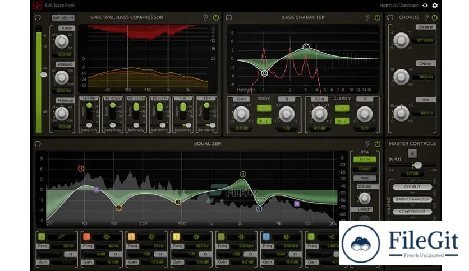The width and height of the screenshot is (469, 271).
Task: Toggle EXT. KEY IN button
Action: coord(63,18)
